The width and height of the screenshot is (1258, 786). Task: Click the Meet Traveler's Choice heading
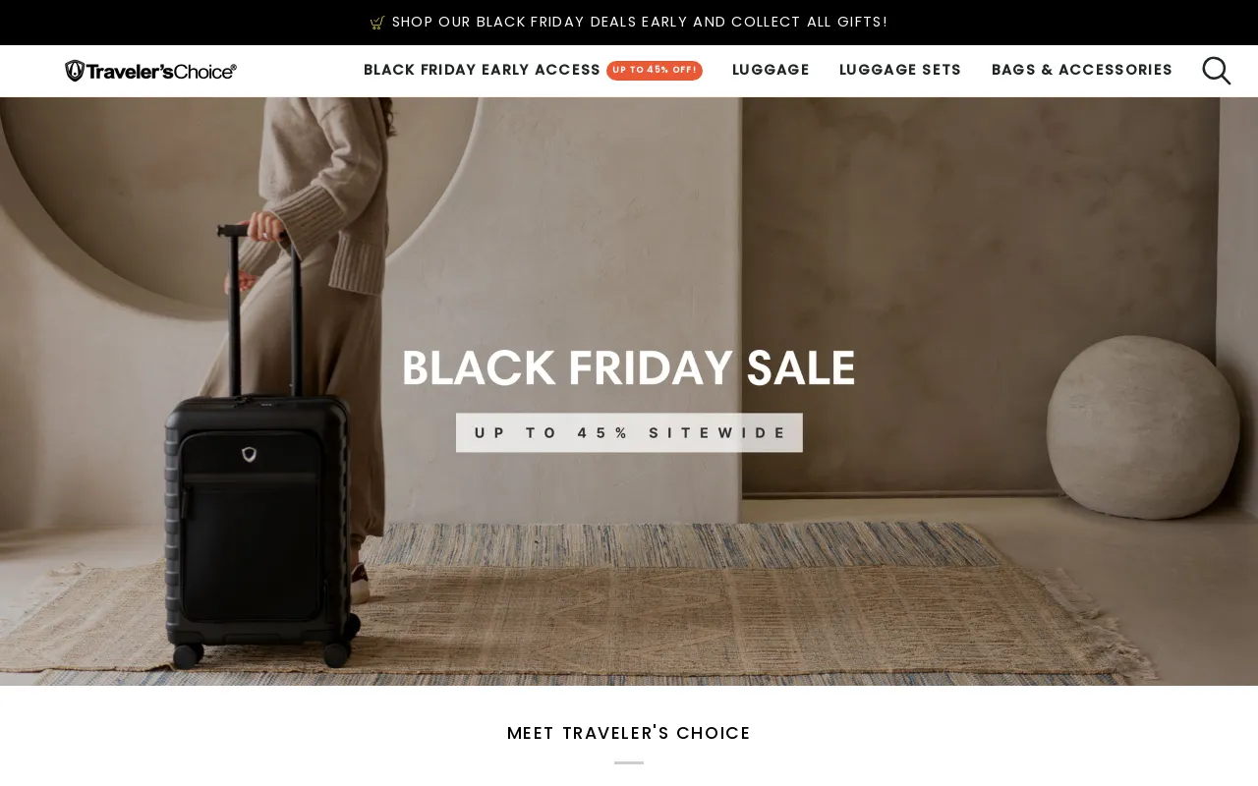(629, 733)
